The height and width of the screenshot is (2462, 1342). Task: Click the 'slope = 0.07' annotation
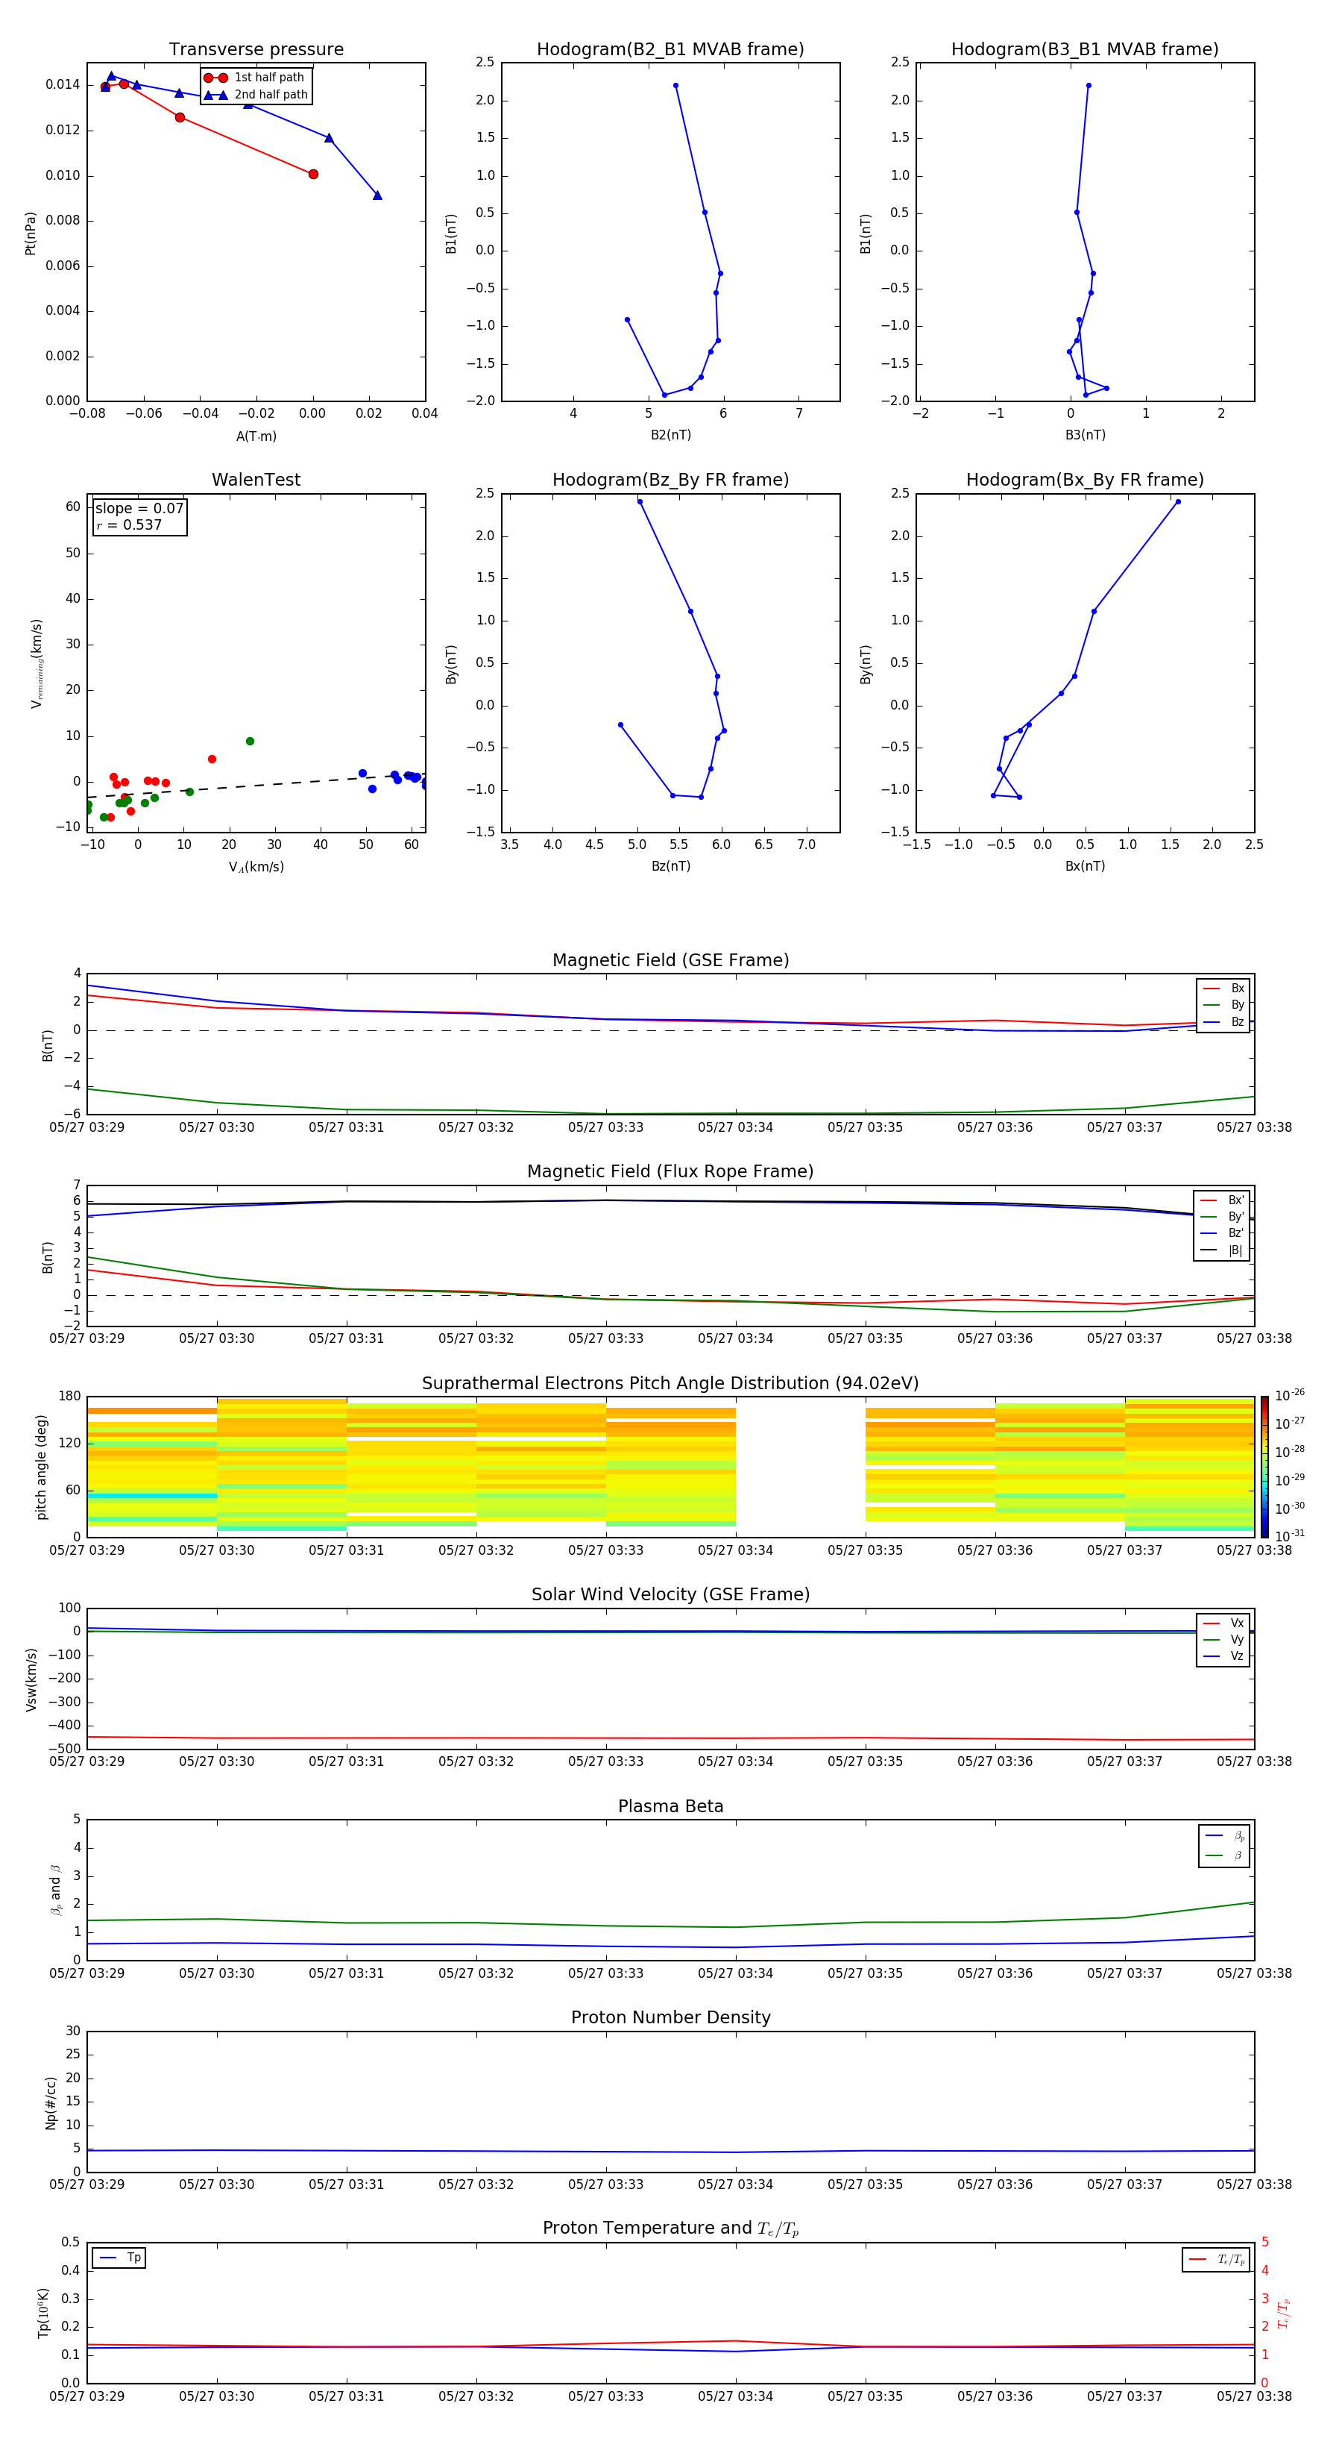point(139,509)
